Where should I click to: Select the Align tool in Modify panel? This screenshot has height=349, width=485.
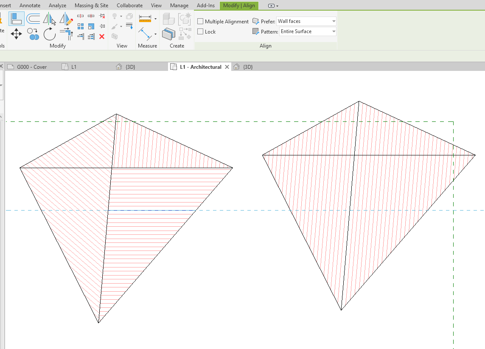coord(17,19)
